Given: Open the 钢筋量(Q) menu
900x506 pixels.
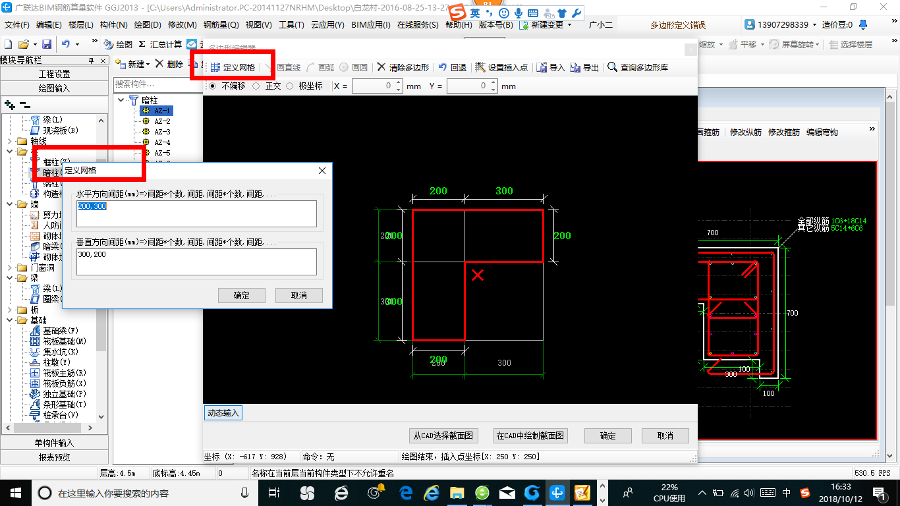Looking at the screenshot, I should [x=221, y=25].
